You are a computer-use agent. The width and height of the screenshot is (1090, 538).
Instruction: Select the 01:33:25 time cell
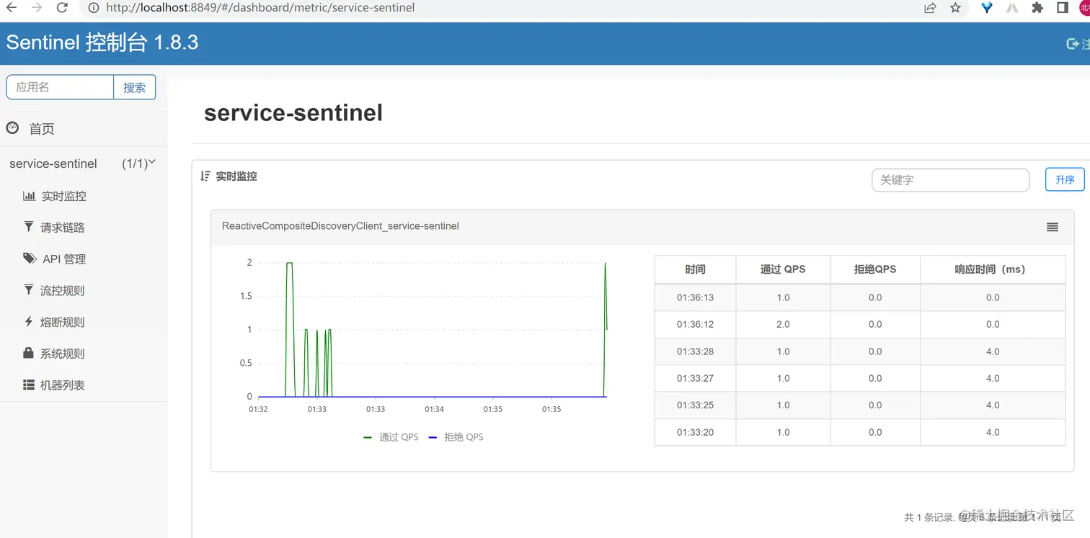696,405
